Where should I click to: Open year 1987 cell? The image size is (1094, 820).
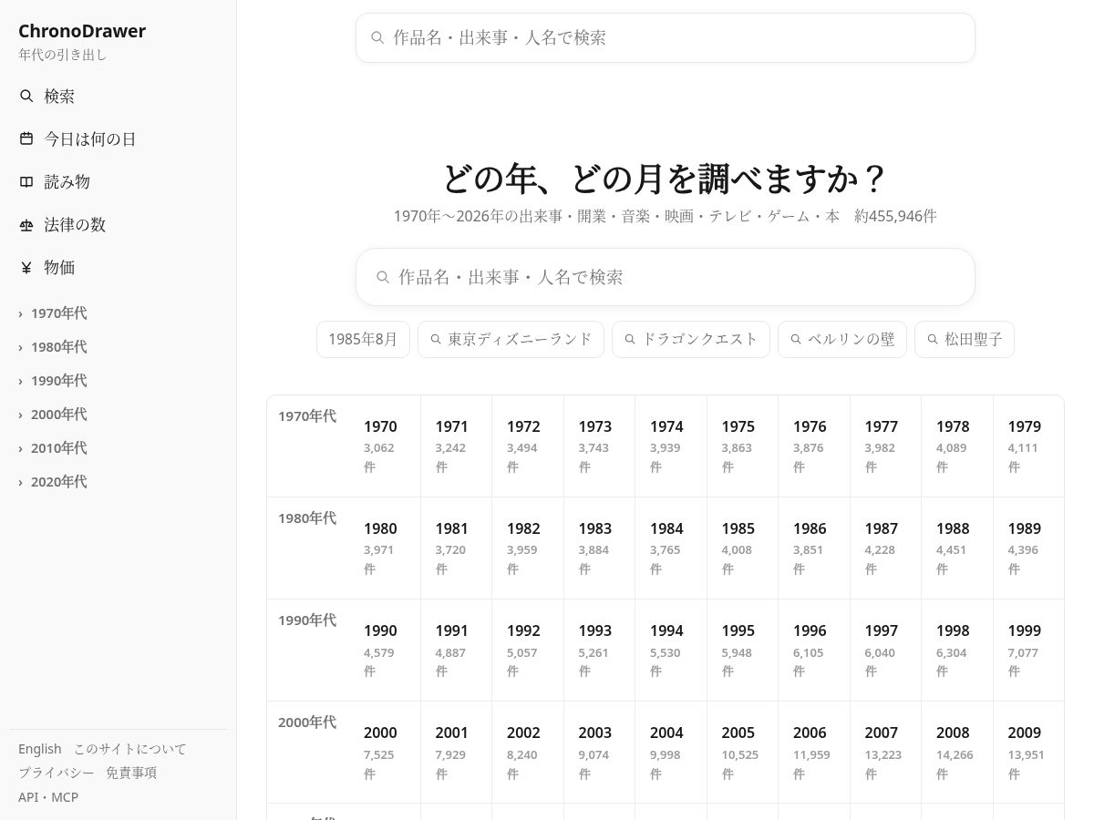[885, 548]
